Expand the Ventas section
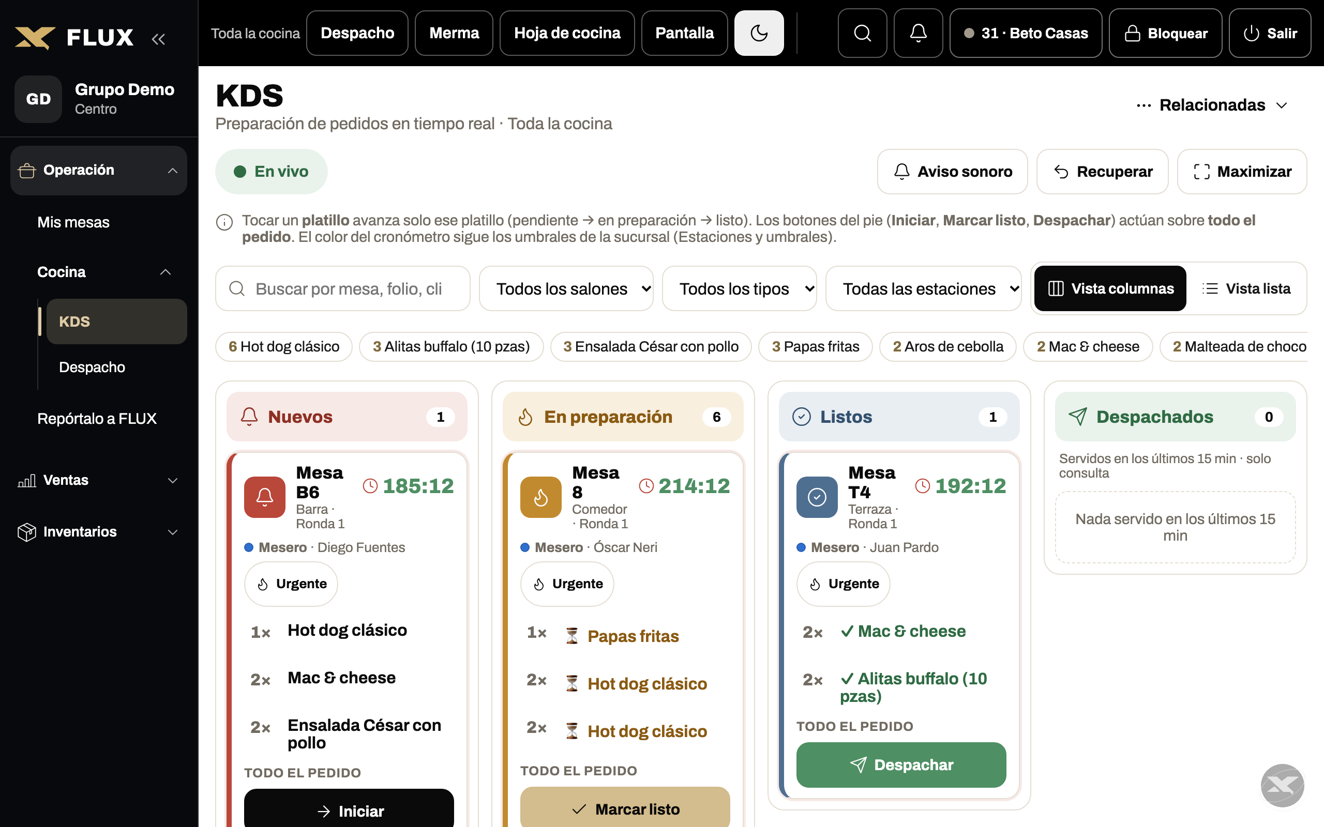The width and height of the screenshot is (1324, 827). [x=98, y=480]
